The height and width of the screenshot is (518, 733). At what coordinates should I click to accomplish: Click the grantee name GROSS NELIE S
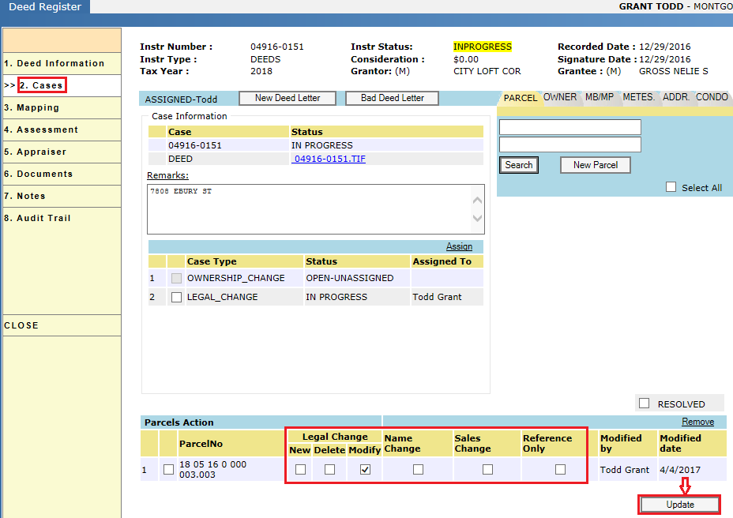[674, 72]
